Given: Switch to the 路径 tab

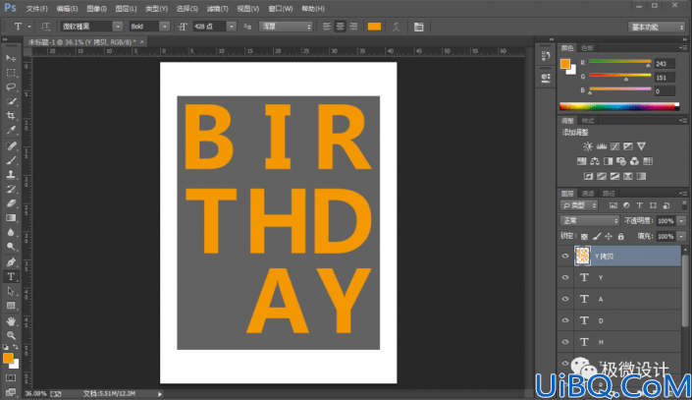Looking at the screenshot, I should pos(609,194).
